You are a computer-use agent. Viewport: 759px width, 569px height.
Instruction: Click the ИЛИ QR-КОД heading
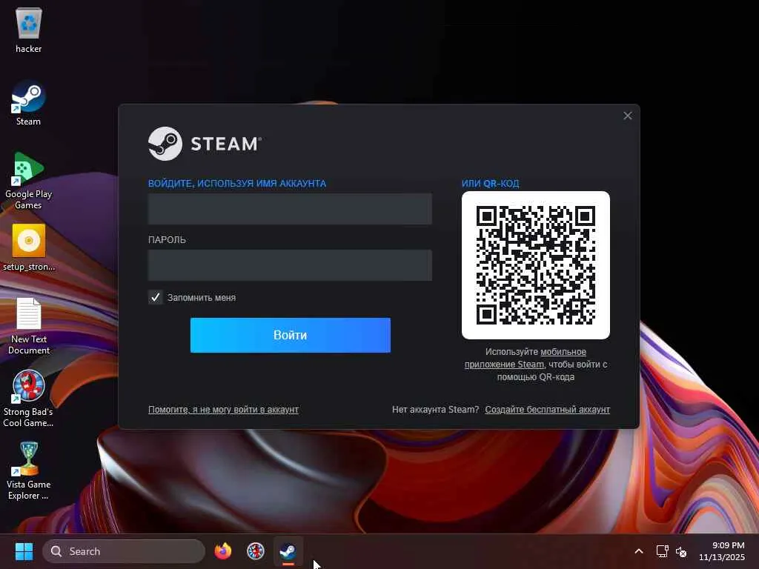pyautogui.click(x=491, y=184)
